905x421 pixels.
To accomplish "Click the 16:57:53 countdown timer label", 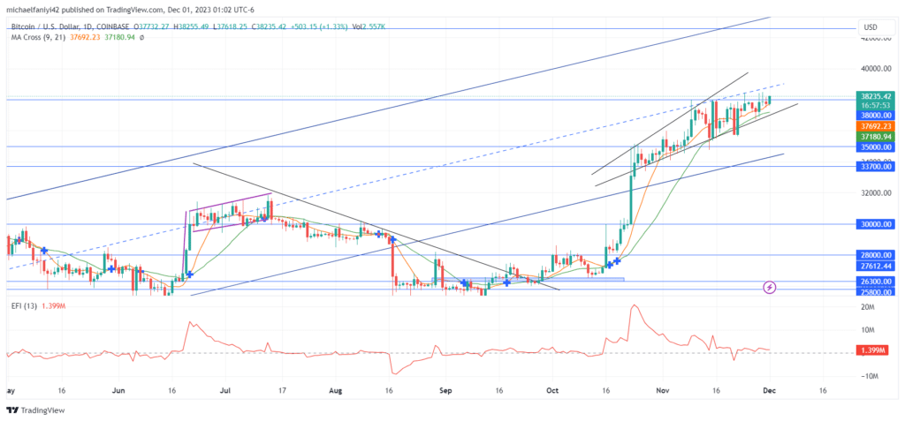I will click(x=876, y=106).
